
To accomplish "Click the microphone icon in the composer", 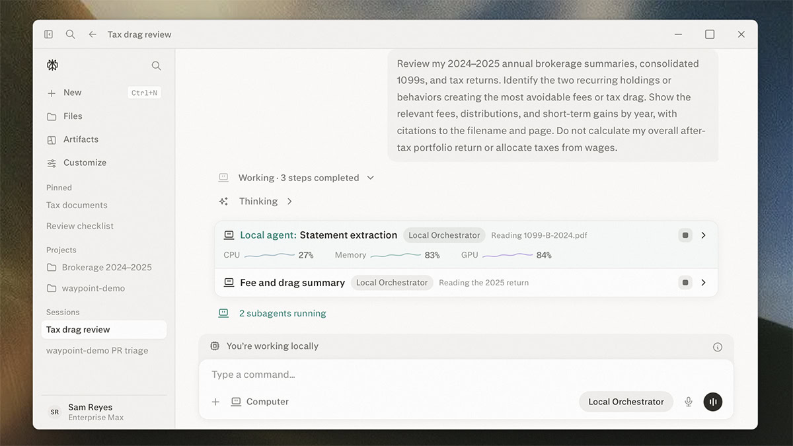I will point(689,402).
